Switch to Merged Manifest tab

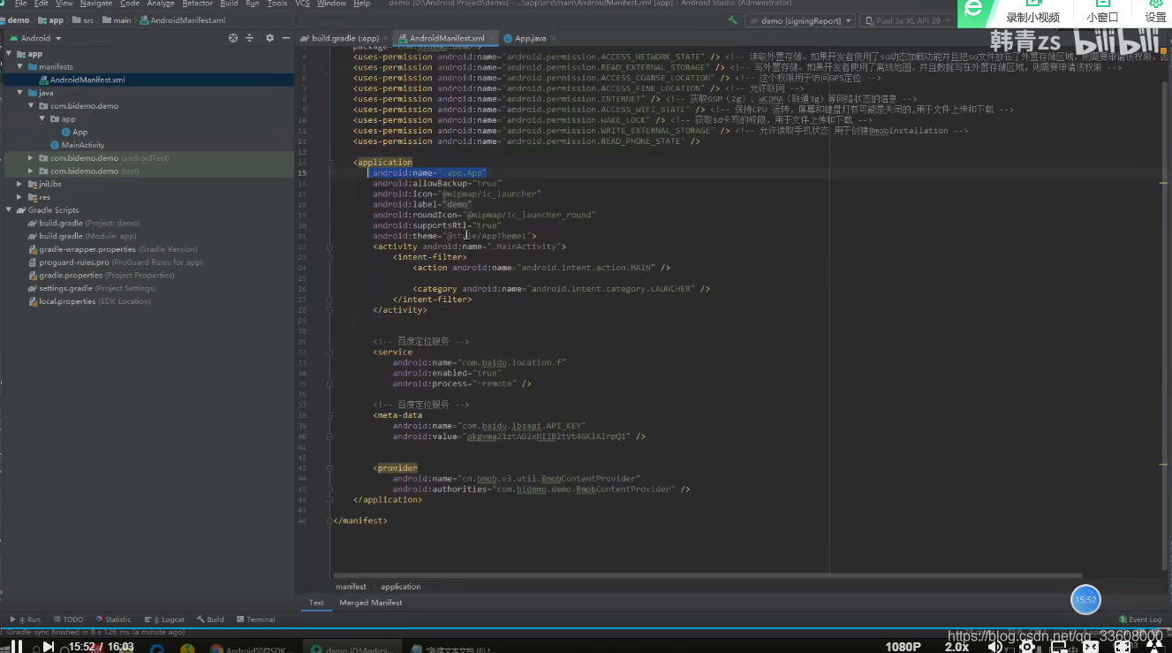click(x=370, y=603)
